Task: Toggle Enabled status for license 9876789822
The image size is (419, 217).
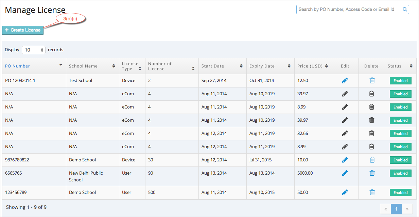Action: coord(401,160)
